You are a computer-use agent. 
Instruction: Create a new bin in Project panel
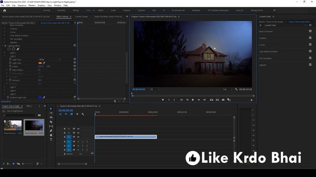pos(39,115)
